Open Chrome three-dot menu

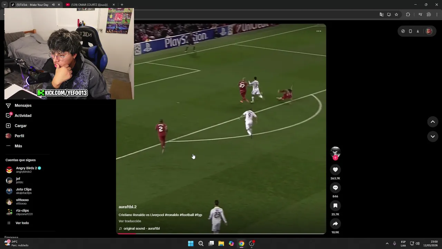pyautogui.click(x=437, y=15)
